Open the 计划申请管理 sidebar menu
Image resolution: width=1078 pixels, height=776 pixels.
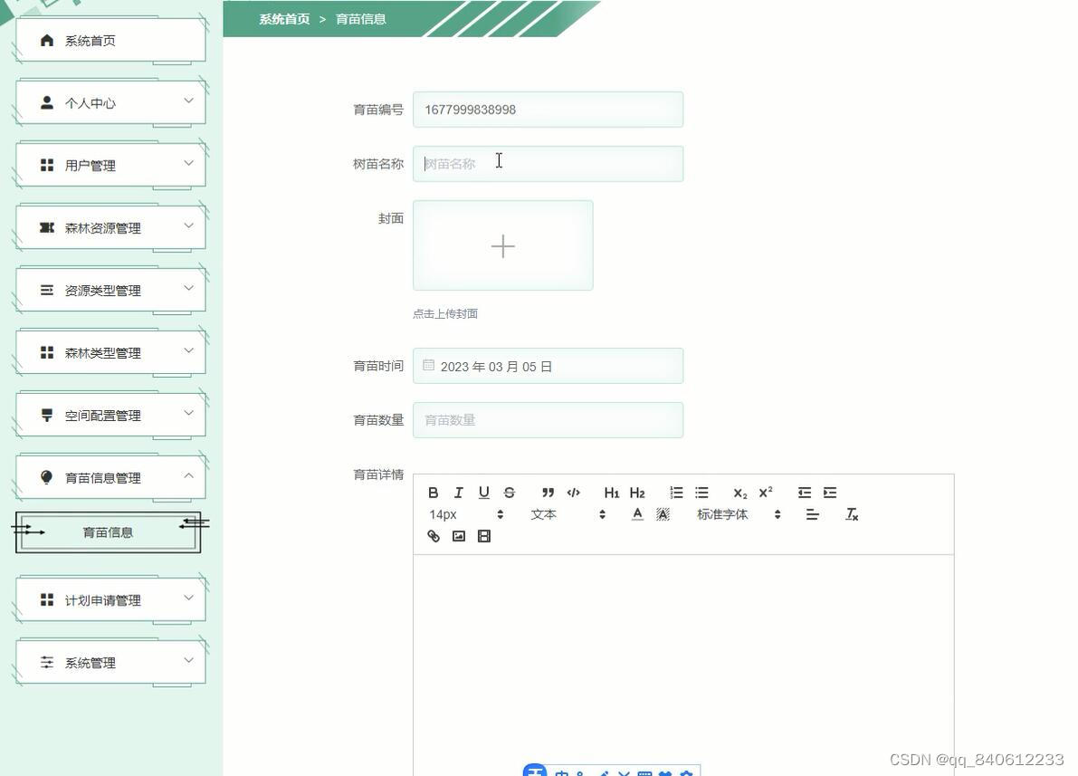(x=110, y=600)
